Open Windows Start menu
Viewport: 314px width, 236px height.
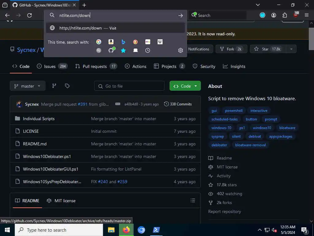point(7,230)
